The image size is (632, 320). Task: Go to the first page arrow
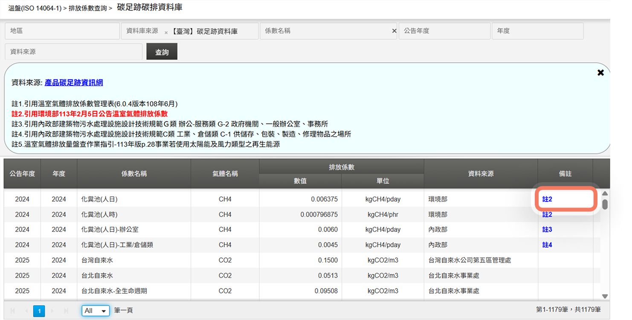click(13, 311)
